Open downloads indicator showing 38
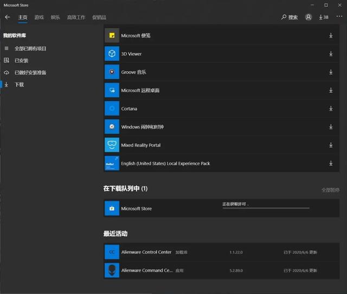 (x=324, y=17)
